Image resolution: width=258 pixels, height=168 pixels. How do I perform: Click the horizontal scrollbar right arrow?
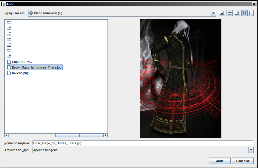[105, 135]
